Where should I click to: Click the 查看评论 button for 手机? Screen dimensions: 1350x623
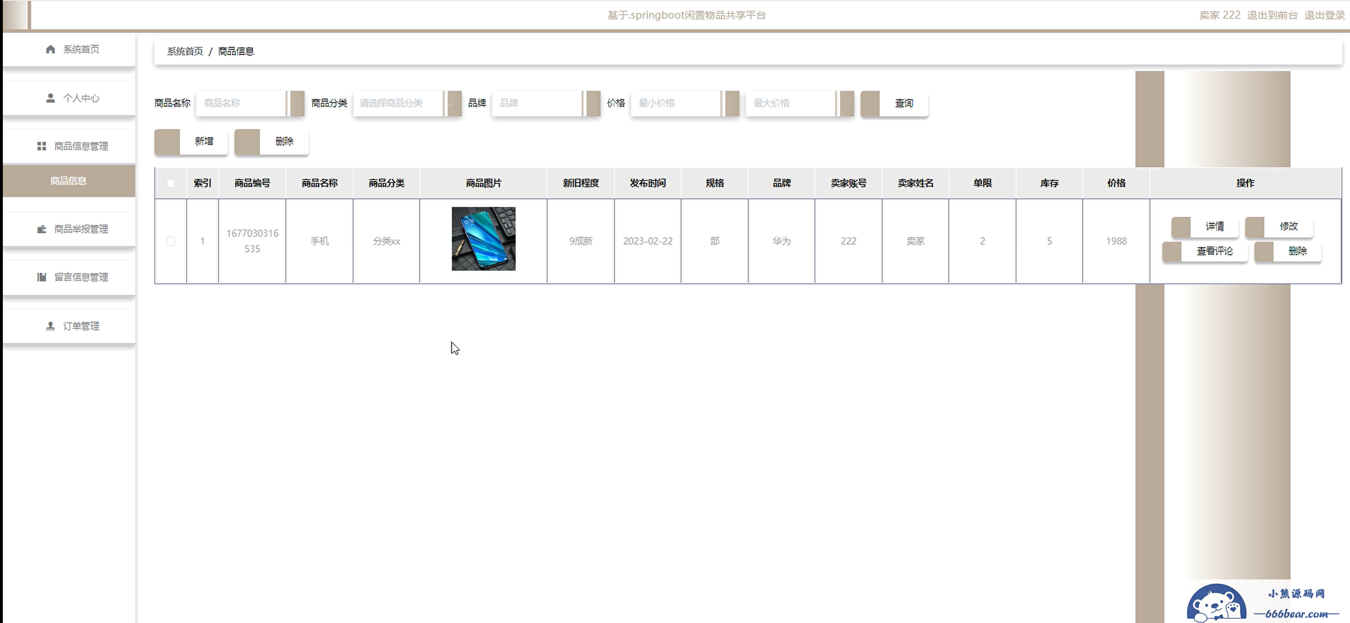point(1205,251)
